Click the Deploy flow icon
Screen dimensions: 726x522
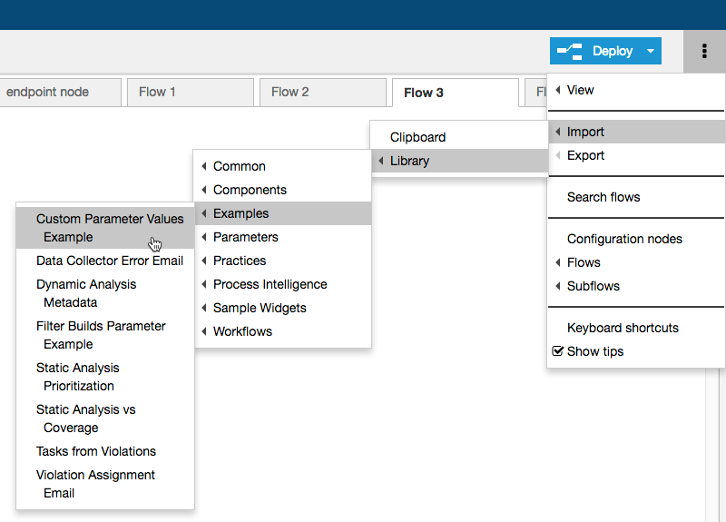[x=570, y=51]
